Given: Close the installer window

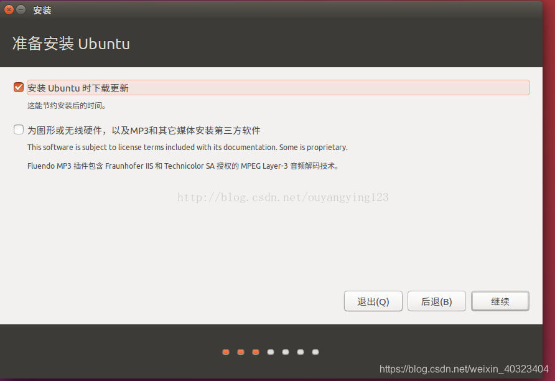Looking at the screenshot, I should pos(9,9).
